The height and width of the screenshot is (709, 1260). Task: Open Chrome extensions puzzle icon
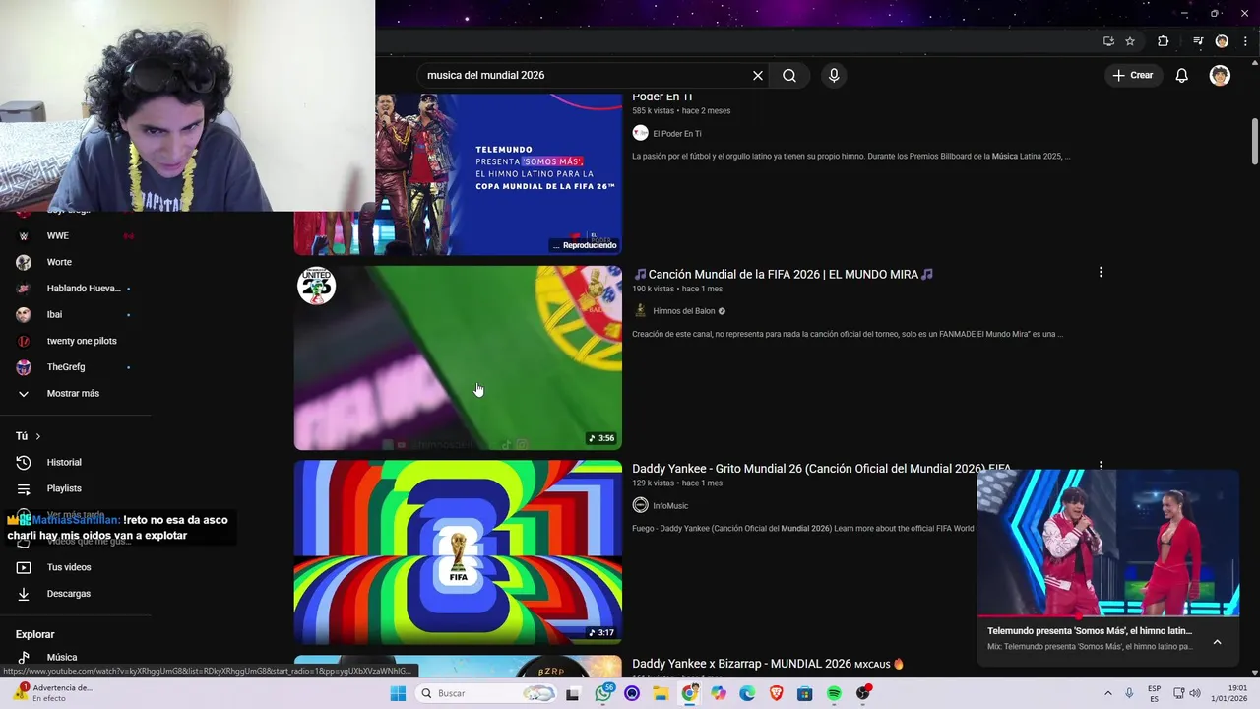click(1164, 41)
